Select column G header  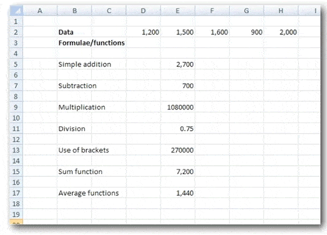coord(246,11)
